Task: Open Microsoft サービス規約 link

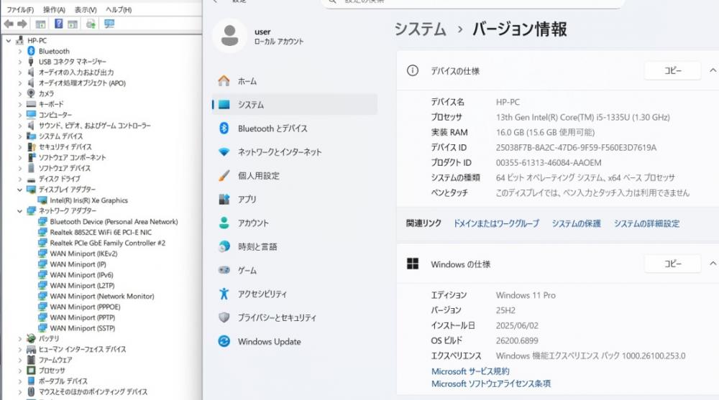Action: tap(470, 371)
